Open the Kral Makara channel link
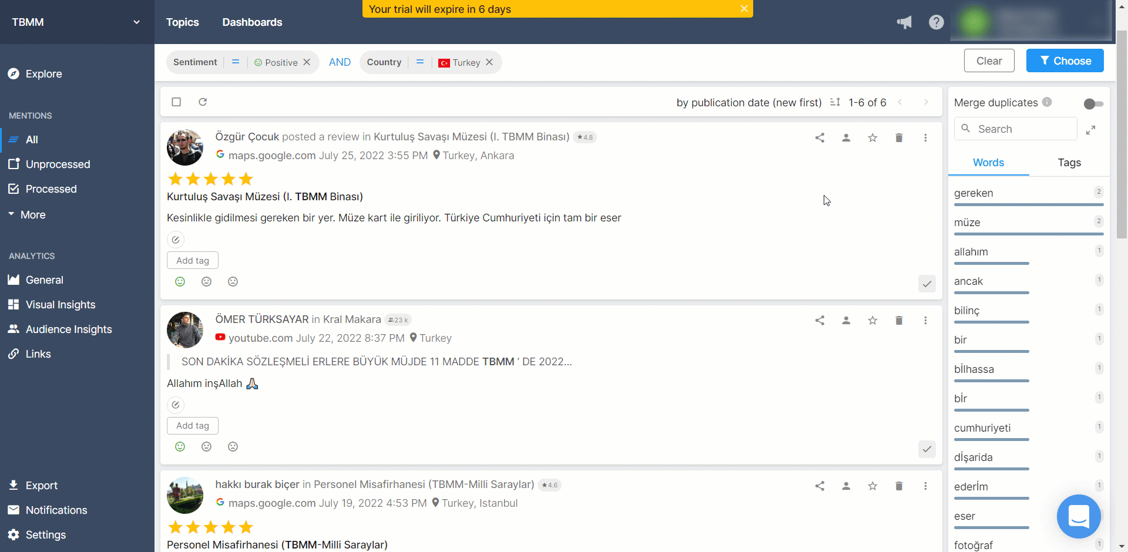Image resolution: width=1128 pixels, height=552 pixels. pos(352,319)
